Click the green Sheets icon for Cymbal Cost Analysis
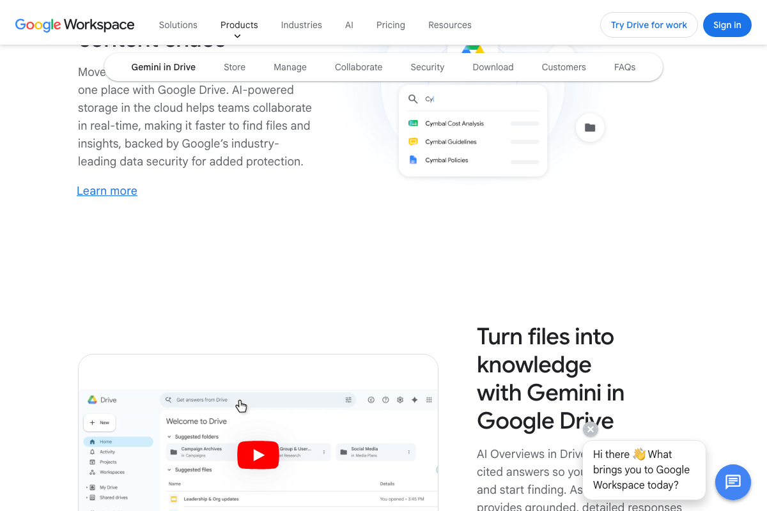Screen dimensions: 767x511 click(413, 123)
